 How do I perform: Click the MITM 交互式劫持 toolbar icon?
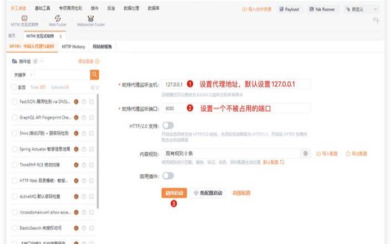(x=24, y=18)
